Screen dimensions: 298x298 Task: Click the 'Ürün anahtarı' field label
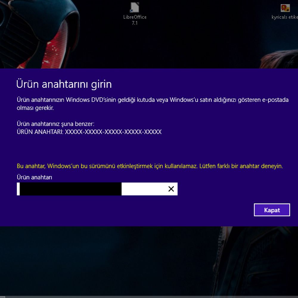click(x=34, y=177)
